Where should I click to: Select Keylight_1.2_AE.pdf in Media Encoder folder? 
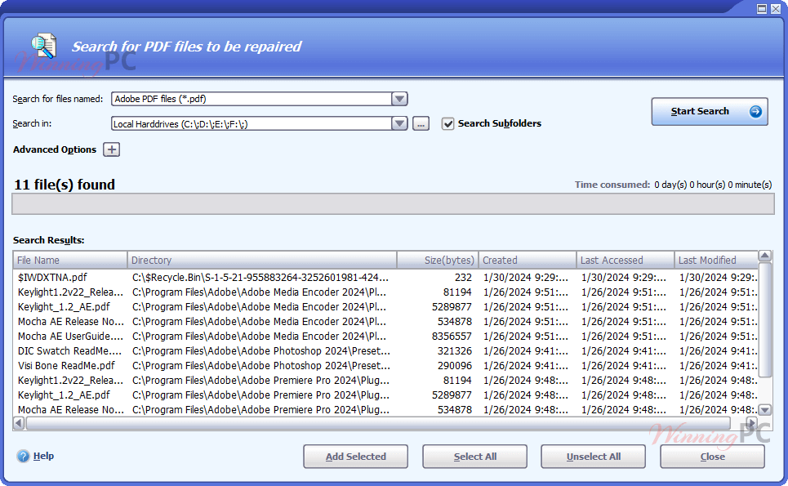pyautogui.click(x=385, y=306)
